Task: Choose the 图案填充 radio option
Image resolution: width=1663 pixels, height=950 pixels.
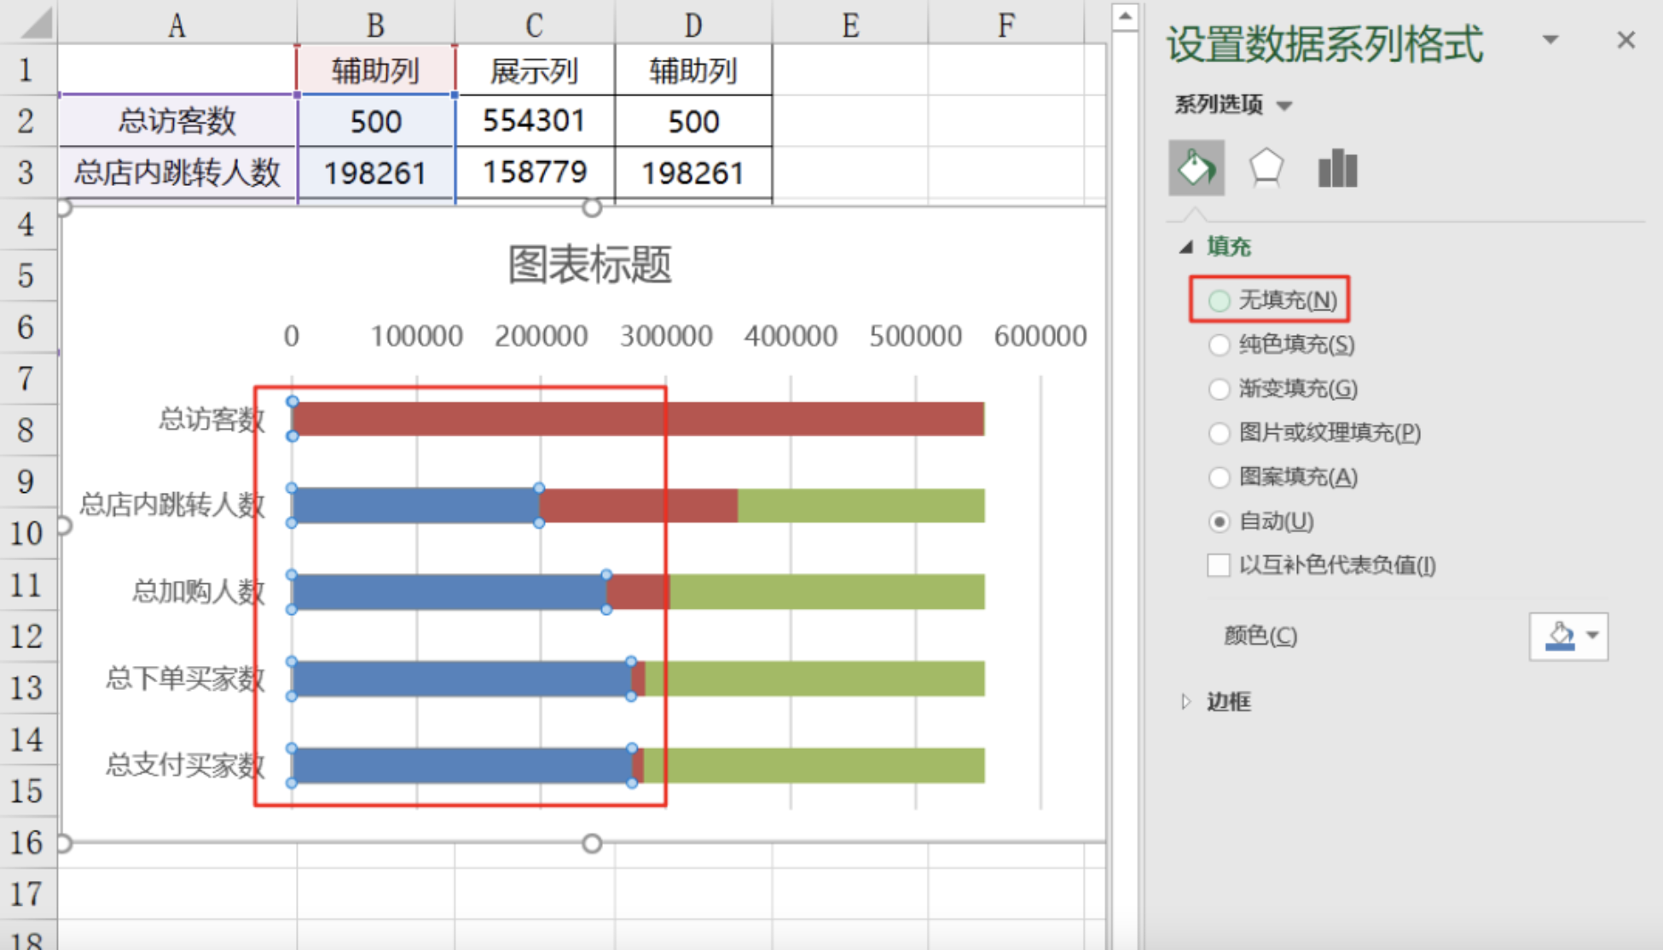Action: (1220, 477)
